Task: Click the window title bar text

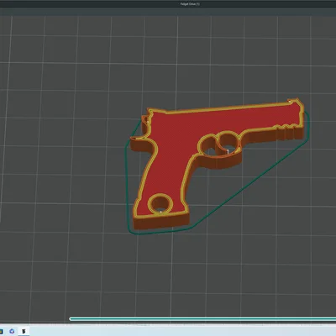Action: click(190, 4)
